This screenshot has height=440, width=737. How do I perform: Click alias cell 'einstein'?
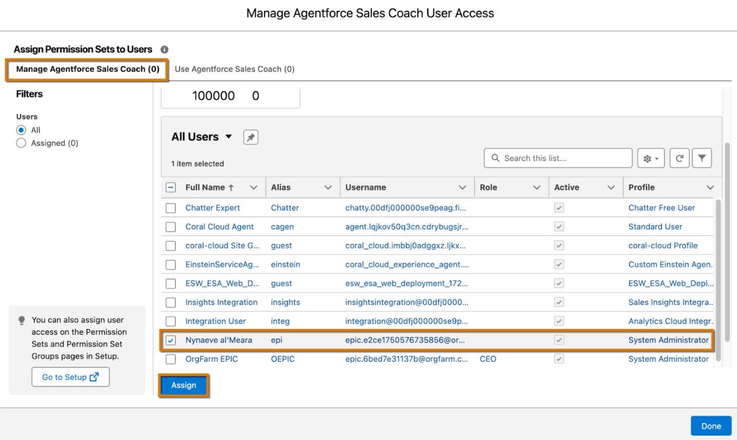click(x=285, y=265)
